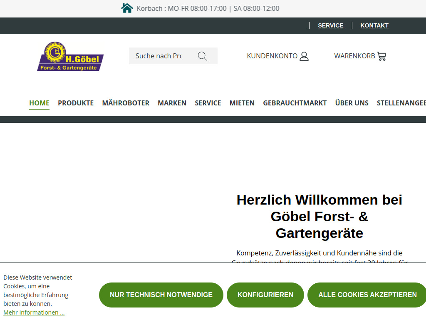Open the MIETEN section
The height and width of the screenshot is (320, 426).
click(x=242, y=103)
